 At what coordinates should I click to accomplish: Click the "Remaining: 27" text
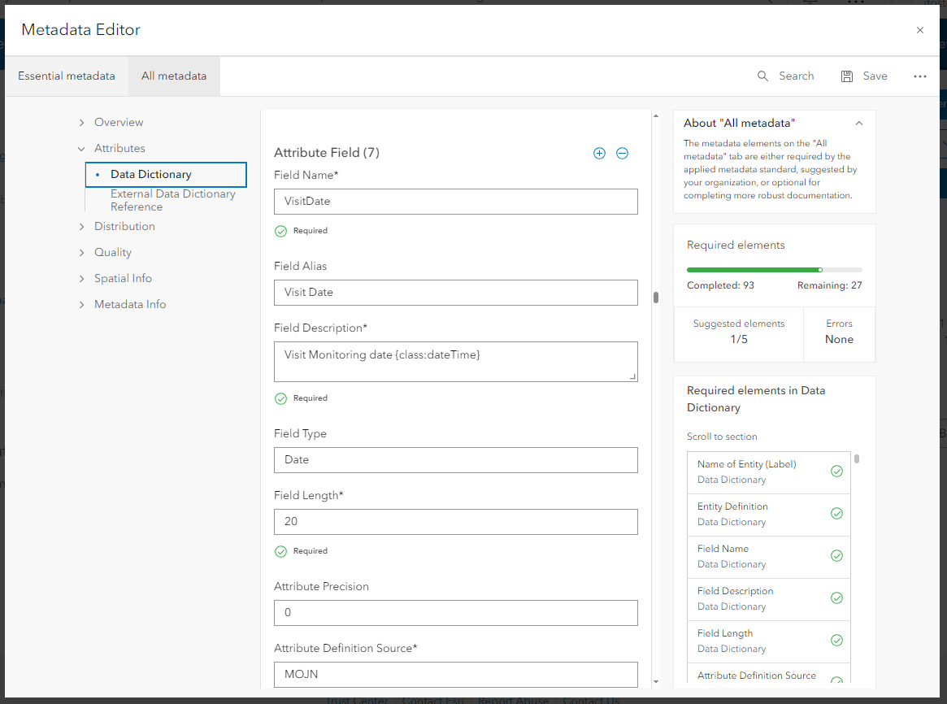tap(830, 285)
